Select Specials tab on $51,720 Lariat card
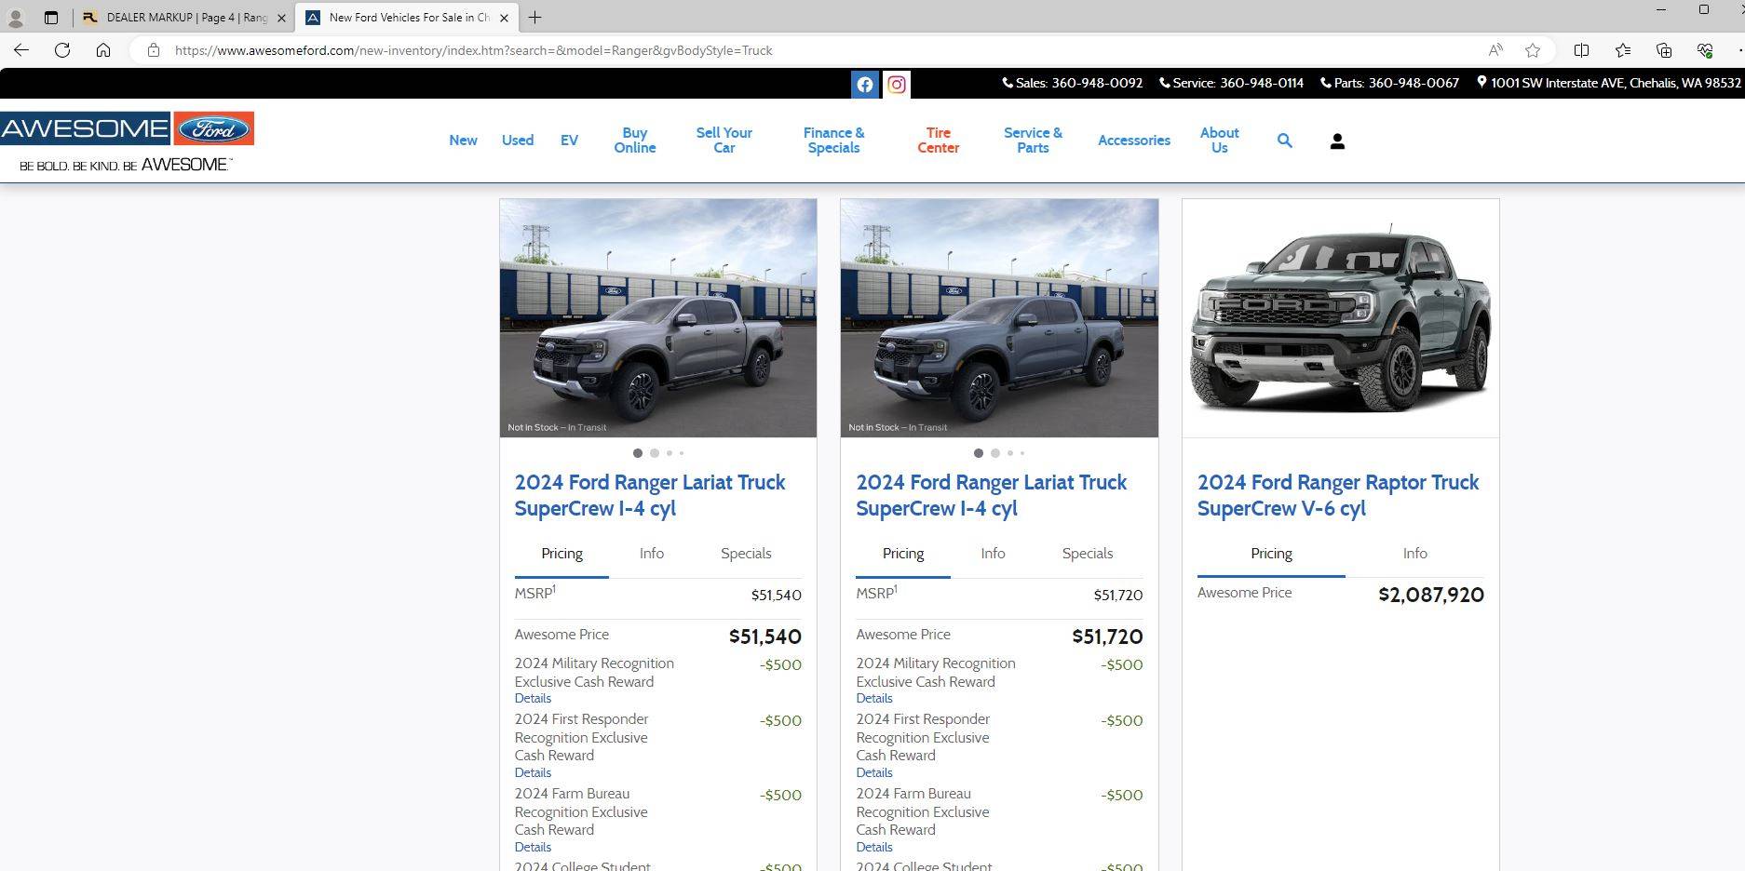The height and width of the screenshot is (871, 1745). (x=1088, y=554)
